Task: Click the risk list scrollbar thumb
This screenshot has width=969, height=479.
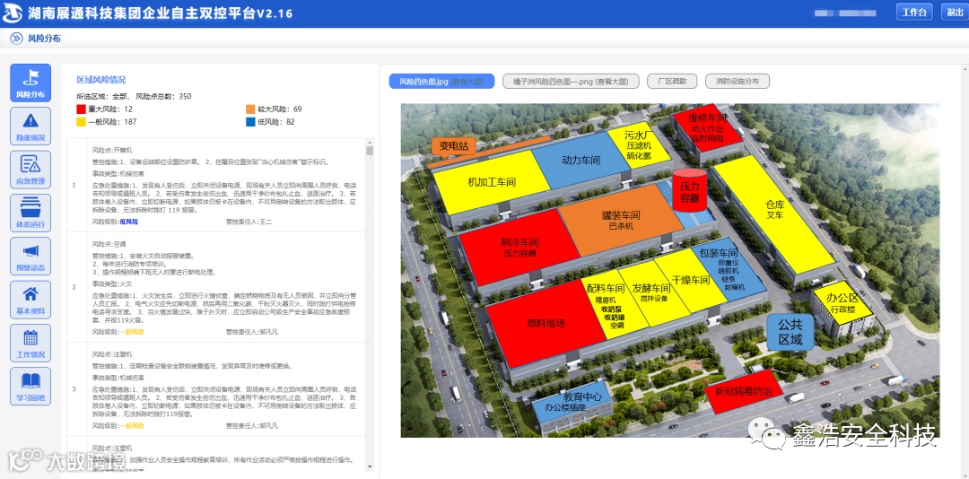Action: pyautogui.click(x=370, y=151)
